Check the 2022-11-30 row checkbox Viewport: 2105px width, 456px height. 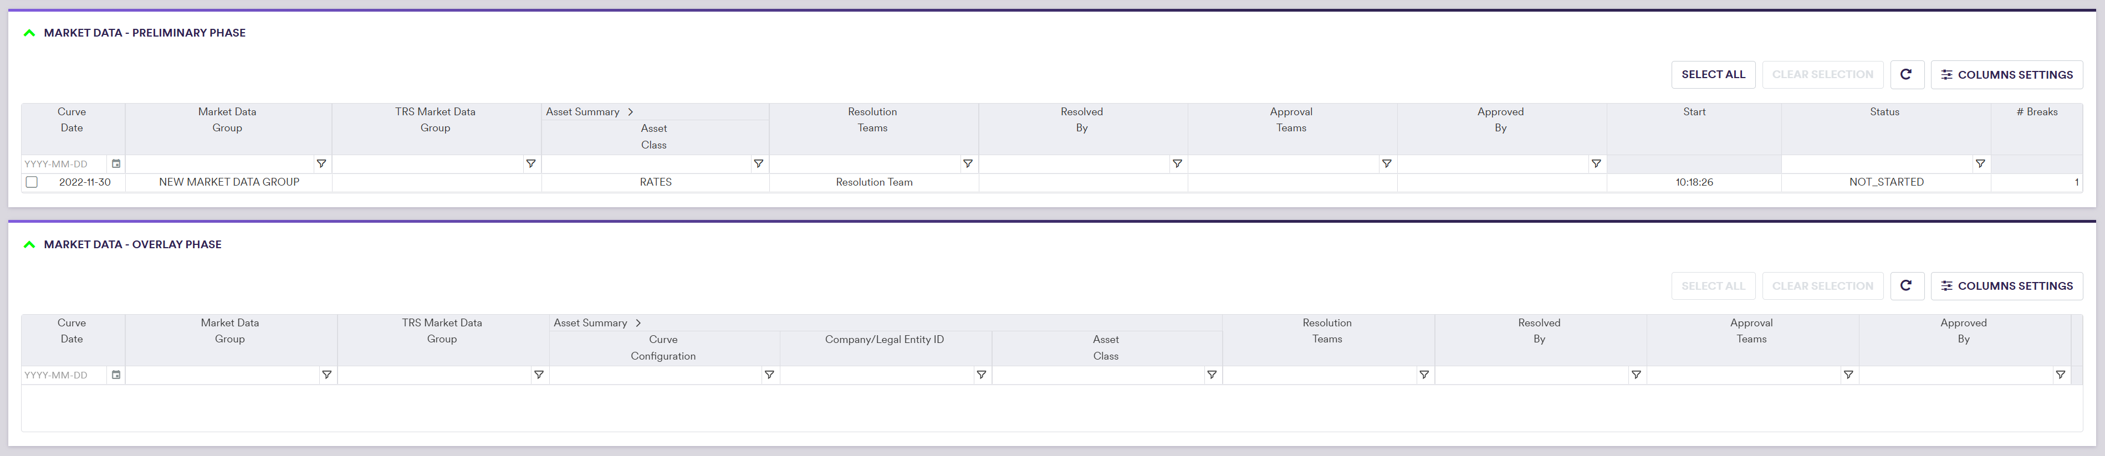pos(32,182)
